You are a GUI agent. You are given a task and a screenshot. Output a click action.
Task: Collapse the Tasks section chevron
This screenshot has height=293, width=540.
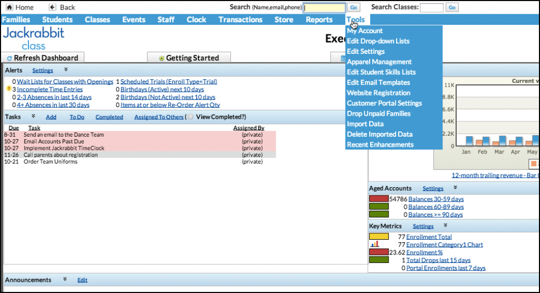point(33,116)
